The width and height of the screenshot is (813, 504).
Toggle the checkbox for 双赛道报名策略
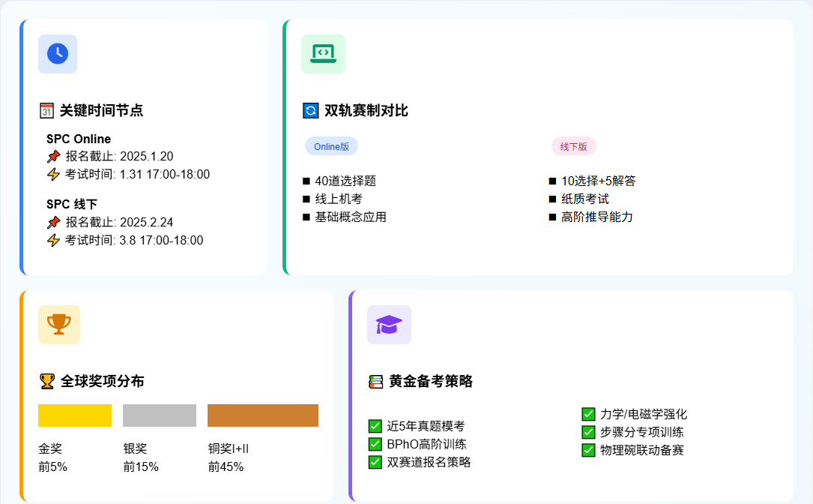pyautogui.click(x=375, y=462)
